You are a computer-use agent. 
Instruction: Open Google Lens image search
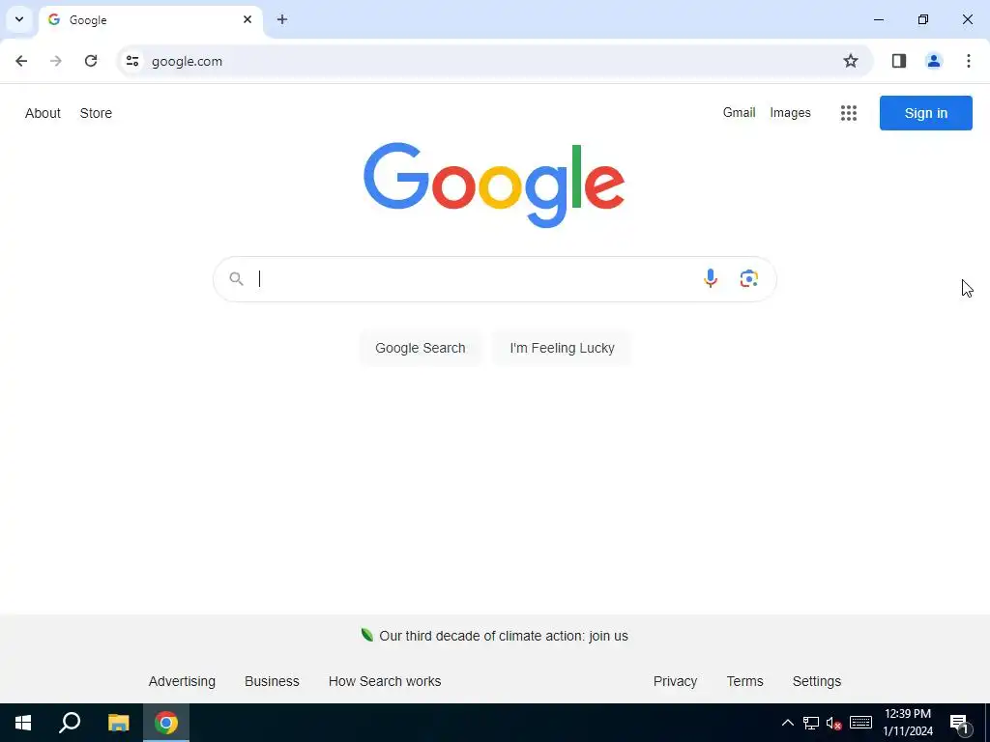click(749, 278)
